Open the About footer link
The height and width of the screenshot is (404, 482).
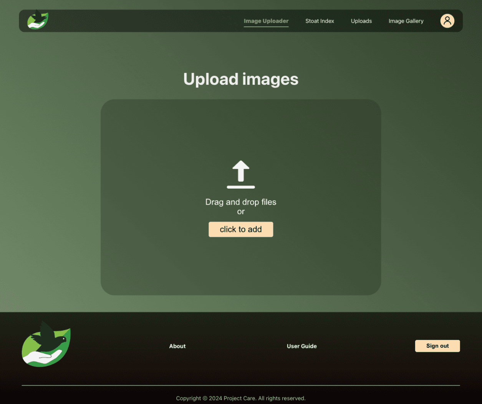pyautogui.click(x=177, y=346)
